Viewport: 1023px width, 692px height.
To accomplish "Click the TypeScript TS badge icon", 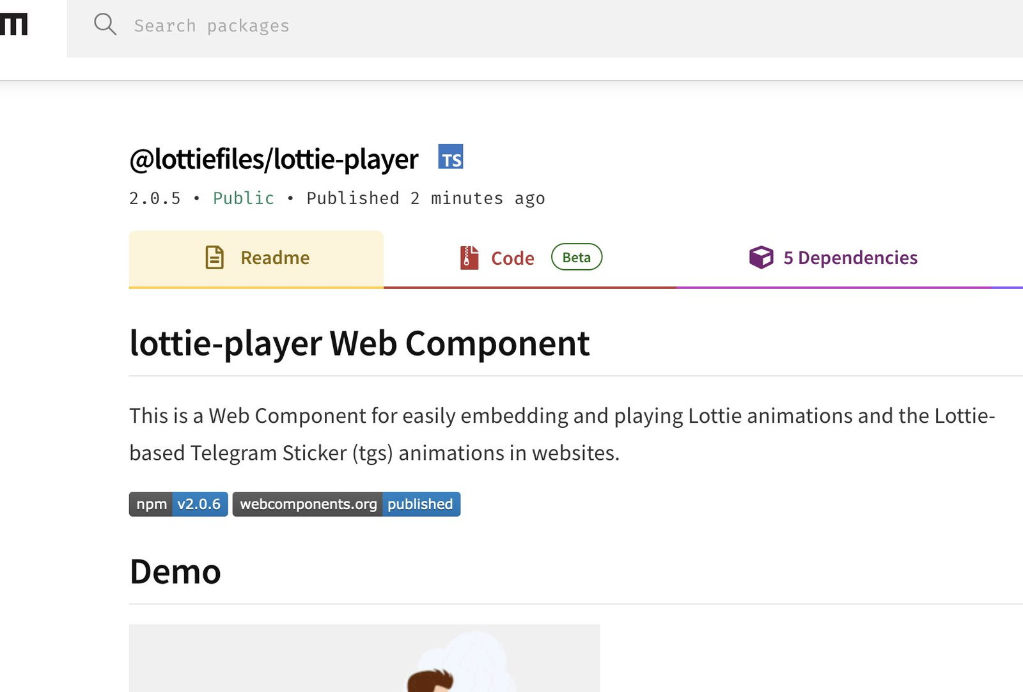I will click(x=451, y=157).
